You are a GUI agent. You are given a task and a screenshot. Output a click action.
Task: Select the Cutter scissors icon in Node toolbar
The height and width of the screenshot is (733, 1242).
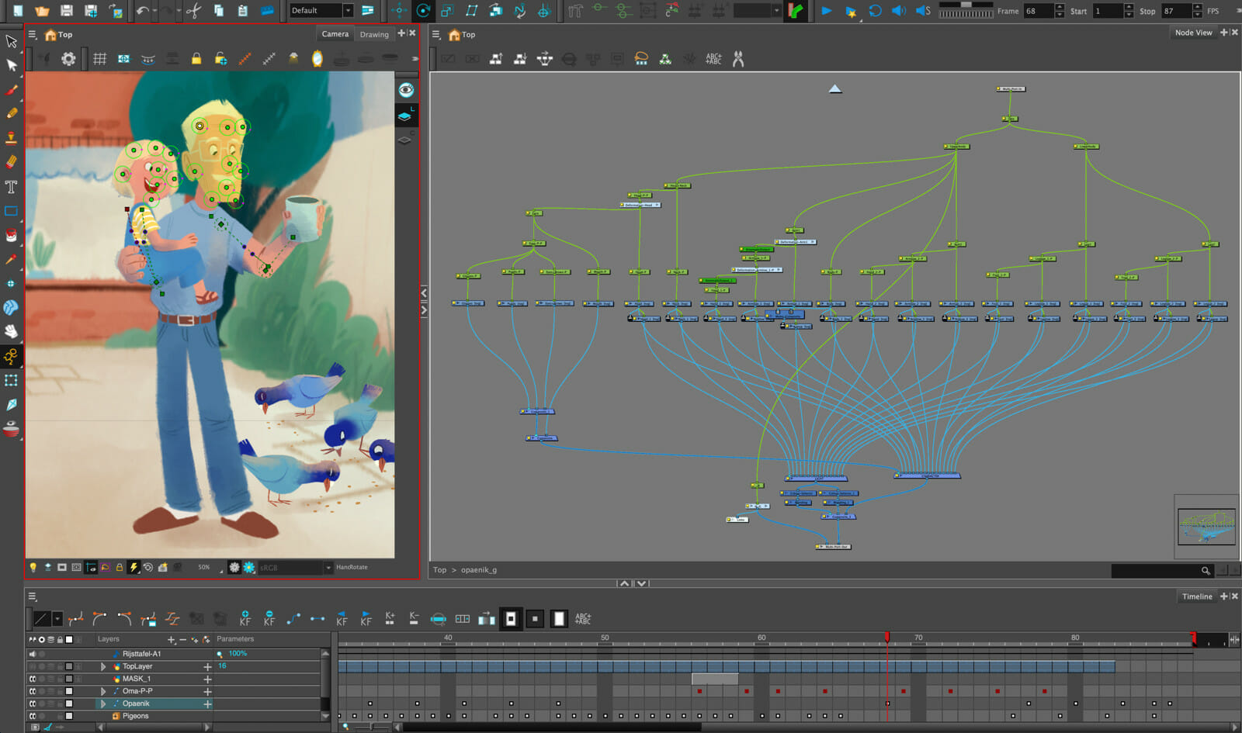coord(739,57)
